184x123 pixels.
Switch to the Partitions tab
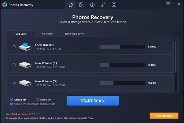coord(47,34)
